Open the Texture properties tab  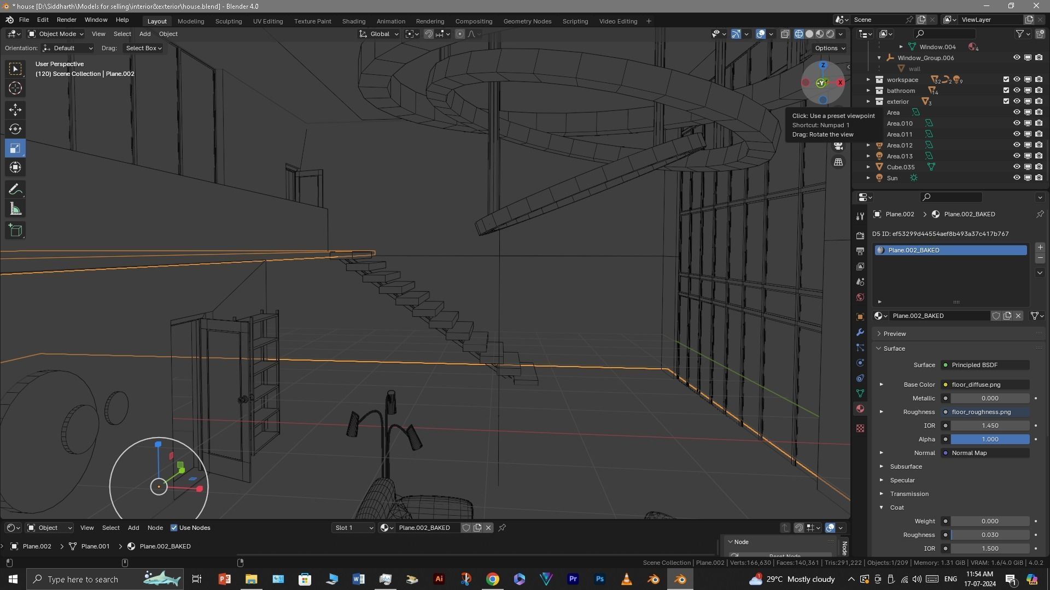[x=860, y=428]
